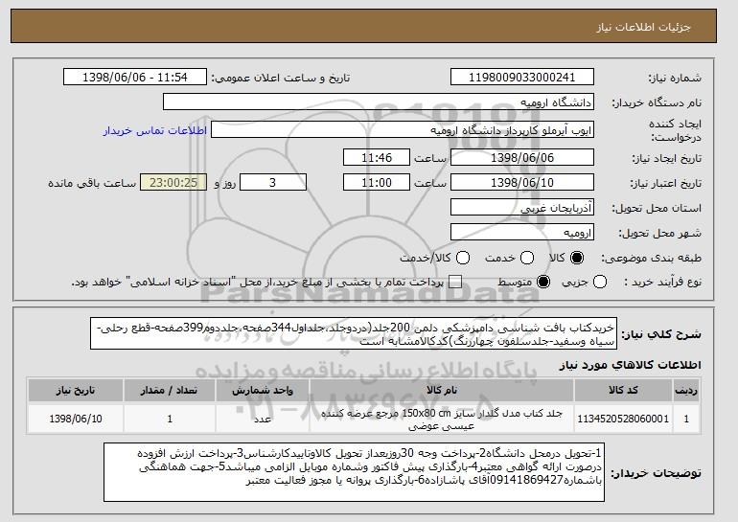Toggle the اسناد خزانه اسلامی payment checkbox
The width and height of the screenshot is (738, 522).
(454, 282)
